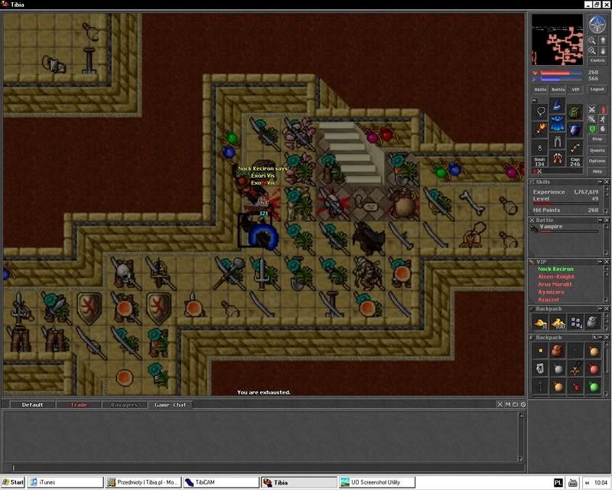Image resolution: width=612 pixels, height=490 pixels.
Task: Select the blue gems stack of four
Action: click(576, 322)
